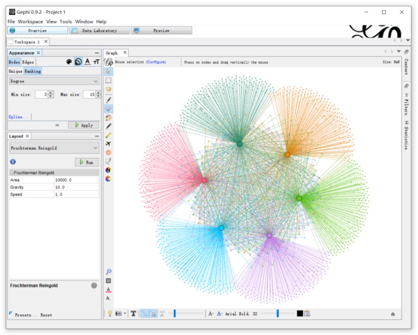The image size is (418, 335).
Task: Select the node size circles icon
Action: coord(78,62)
